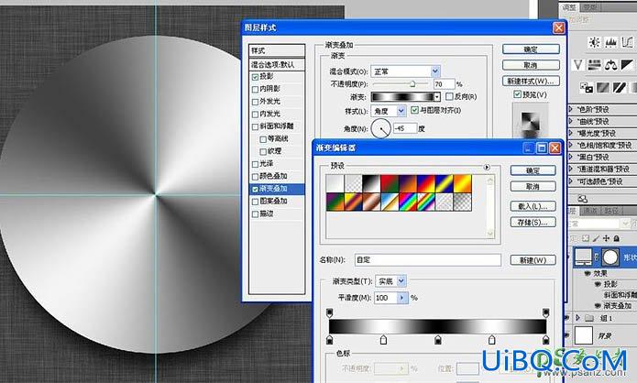The image size is (637, 383).
Task: Add a Brightness/Contrast adjustment
Action: tap(594, 42)
